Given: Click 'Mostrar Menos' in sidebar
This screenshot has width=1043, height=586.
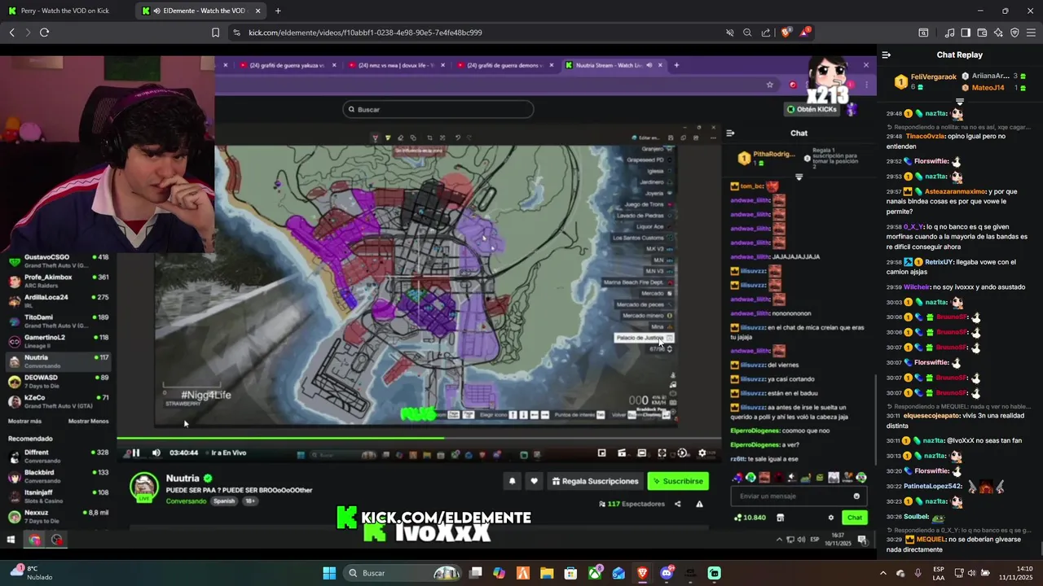Looking at the screenshot, I should [x=88, y=421].
